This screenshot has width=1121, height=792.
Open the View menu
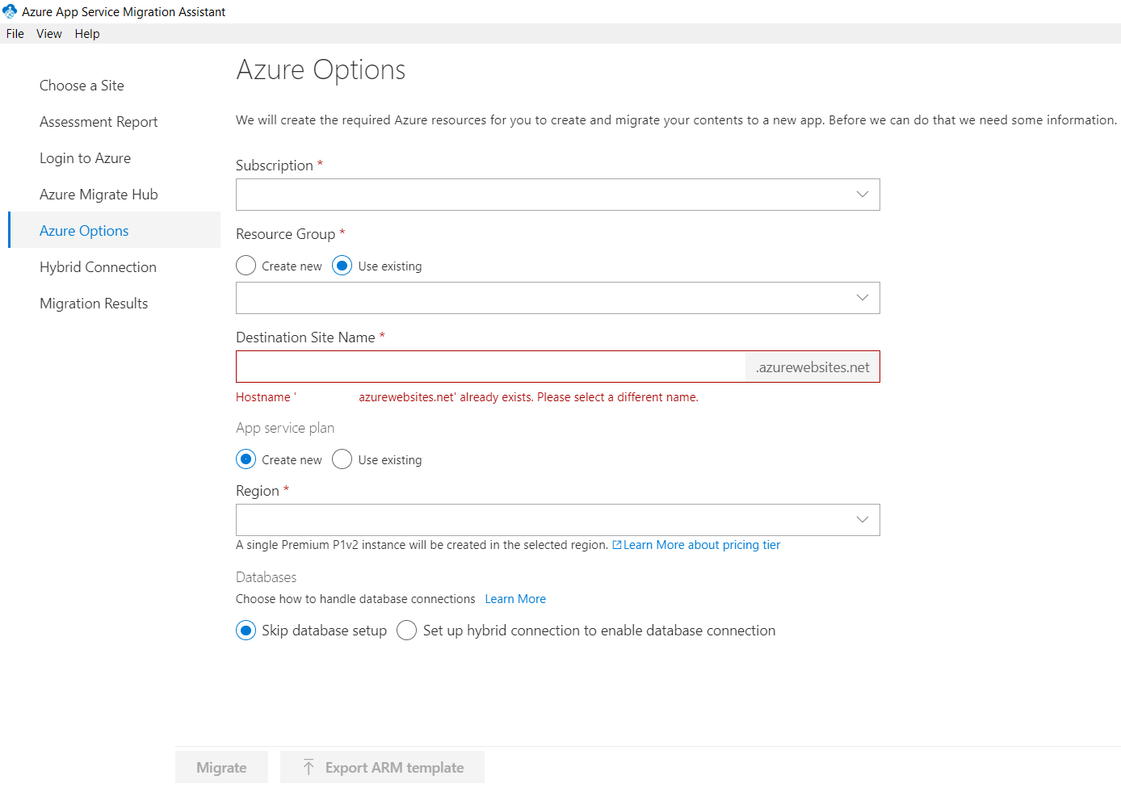click(x=49, y=34)
